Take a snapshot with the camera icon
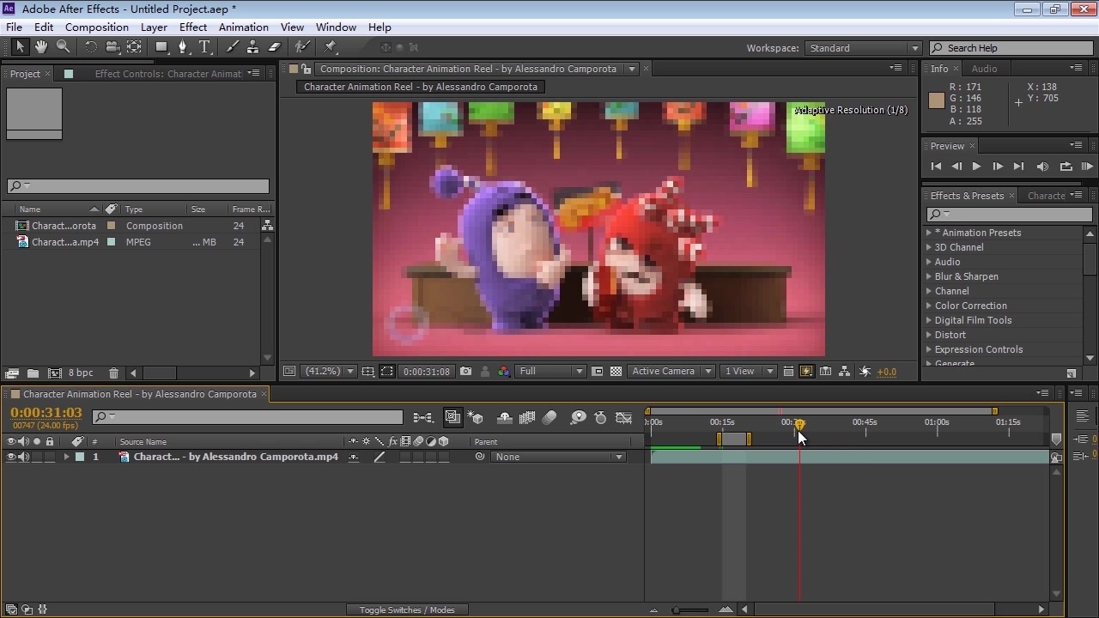The image size is (1099, 618). click(465, 372)
